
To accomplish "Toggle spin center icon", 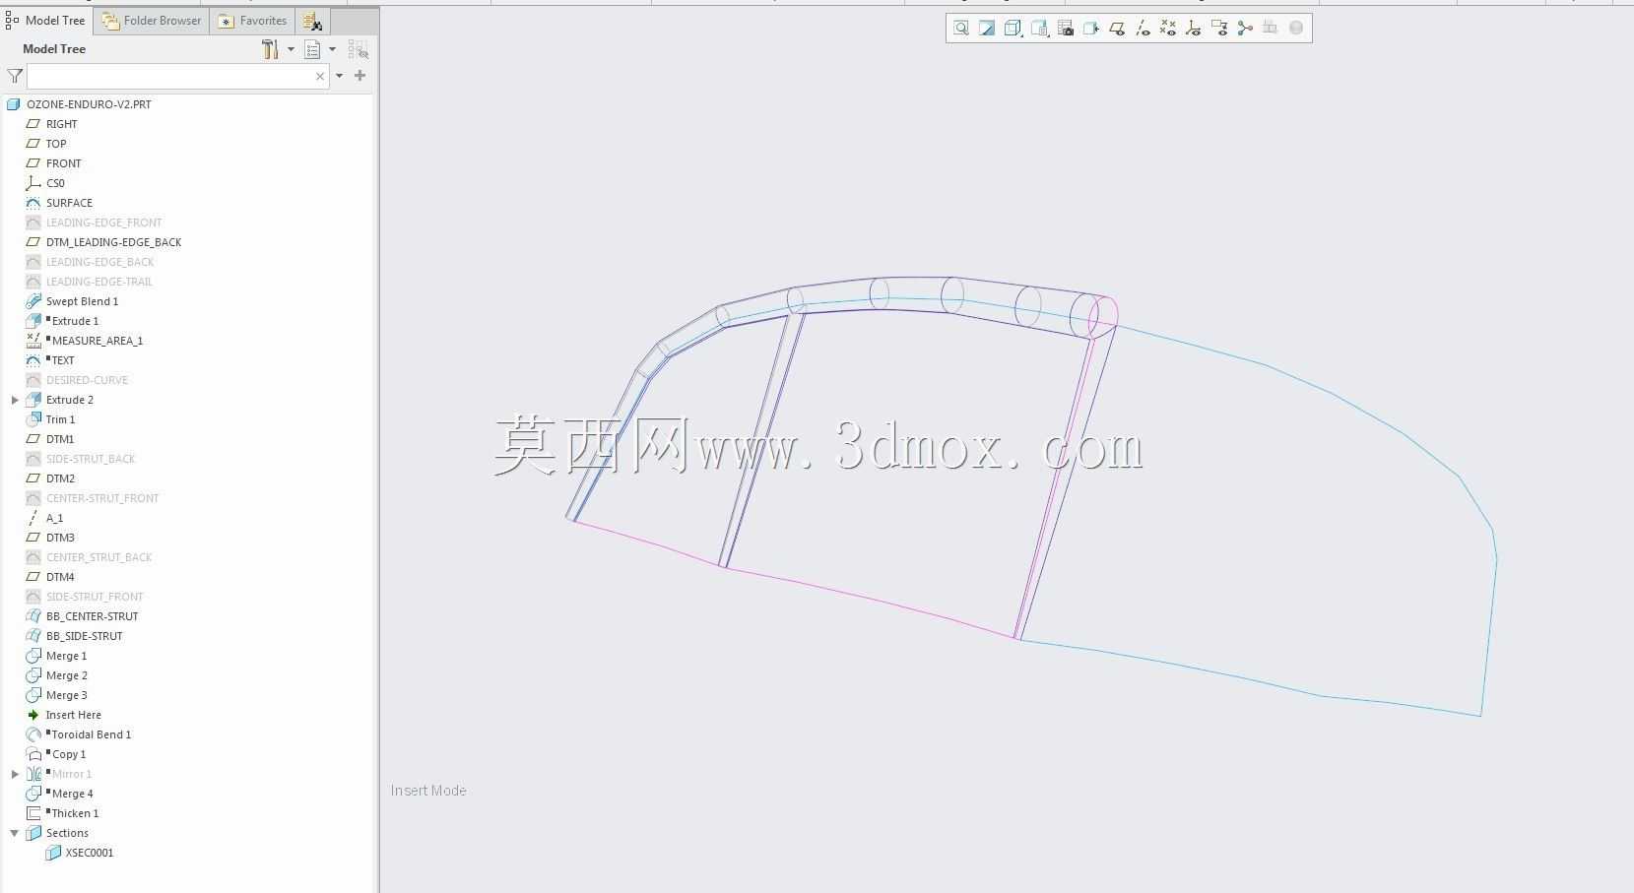I will coord(1245,29).
